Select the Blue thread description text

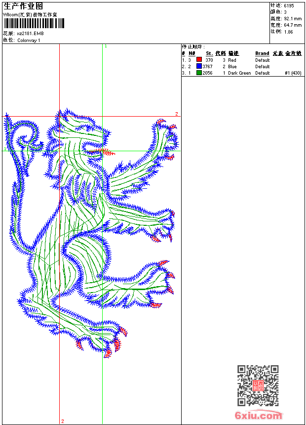tap(232, 67)
